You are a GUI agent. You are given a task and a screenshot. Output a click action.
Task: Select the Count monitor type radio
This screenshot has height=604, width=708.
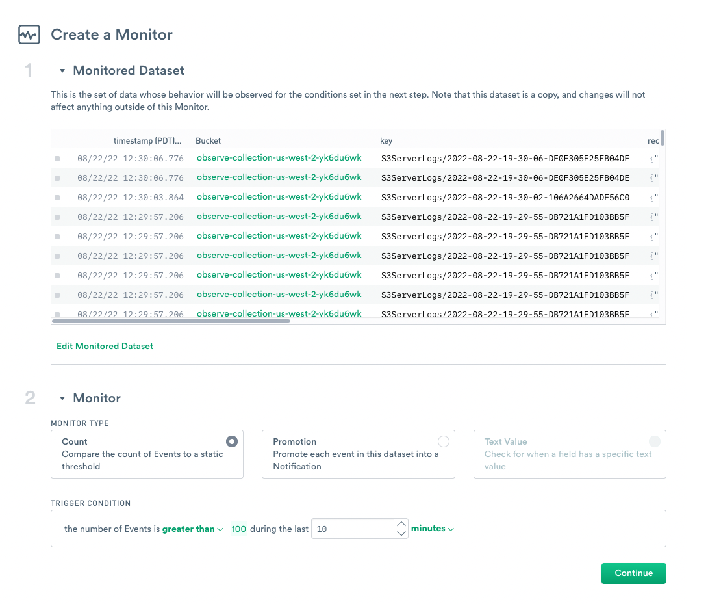coord(232,441)
